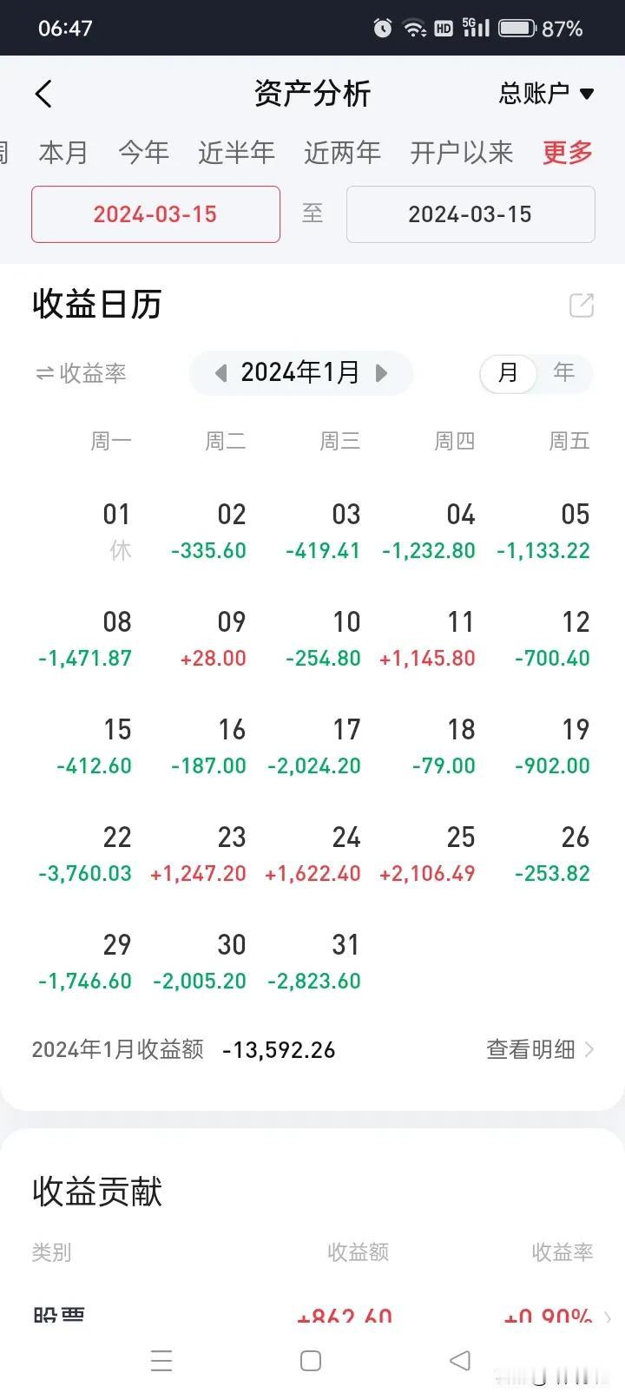Viewport: 625px width, 1399px height.
Task: Switch calendar view to 年
Action: tap(564, 373)
